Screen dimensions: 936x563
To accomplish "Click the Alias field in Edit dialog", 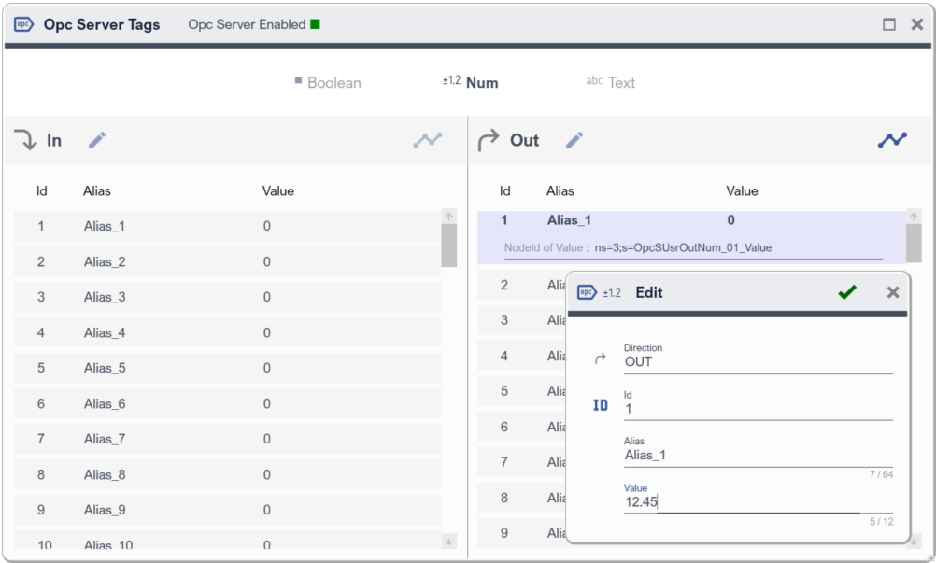I will pyautogui.click(x=757, y=456).
